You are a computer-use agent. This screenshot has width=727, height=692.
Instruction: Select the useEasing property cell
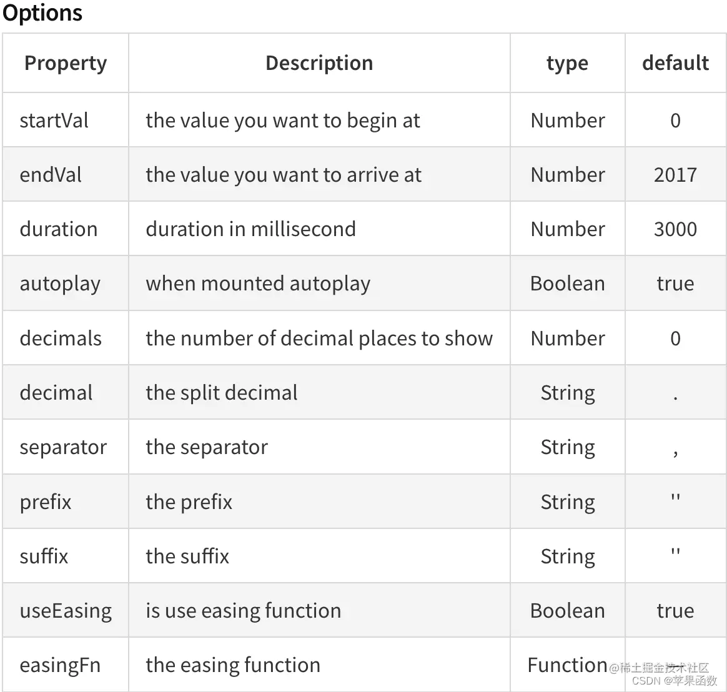click(x=66, y=611)
